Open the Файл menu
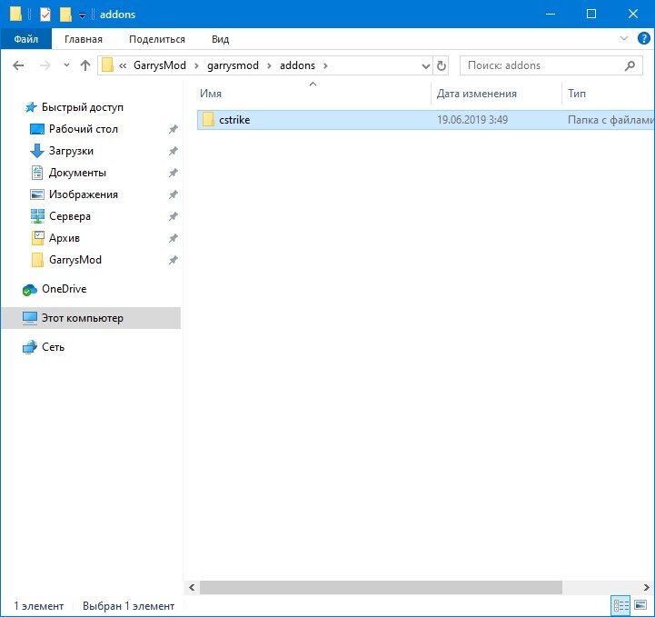Screen dimensions: 655x617 [26, 39]
